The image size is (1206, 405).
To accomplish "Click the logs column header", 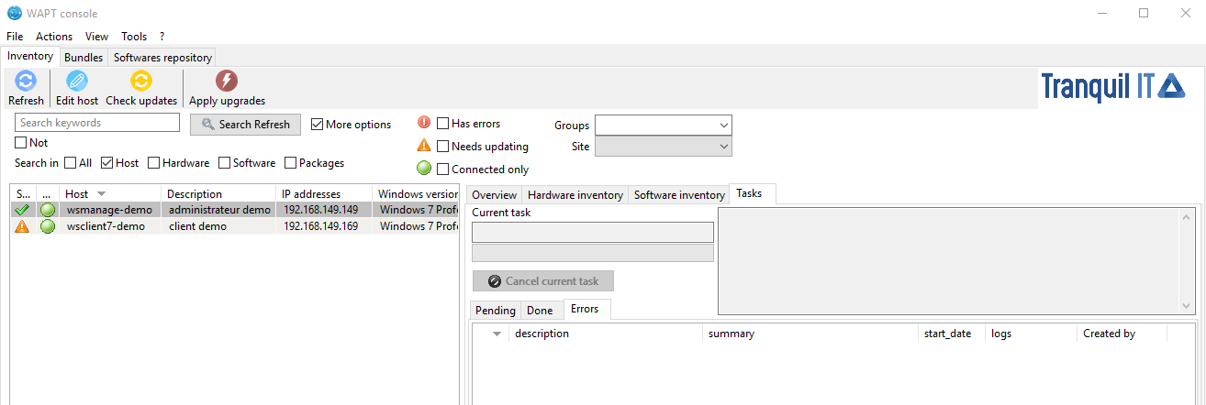I will [x=1031, y=334].
